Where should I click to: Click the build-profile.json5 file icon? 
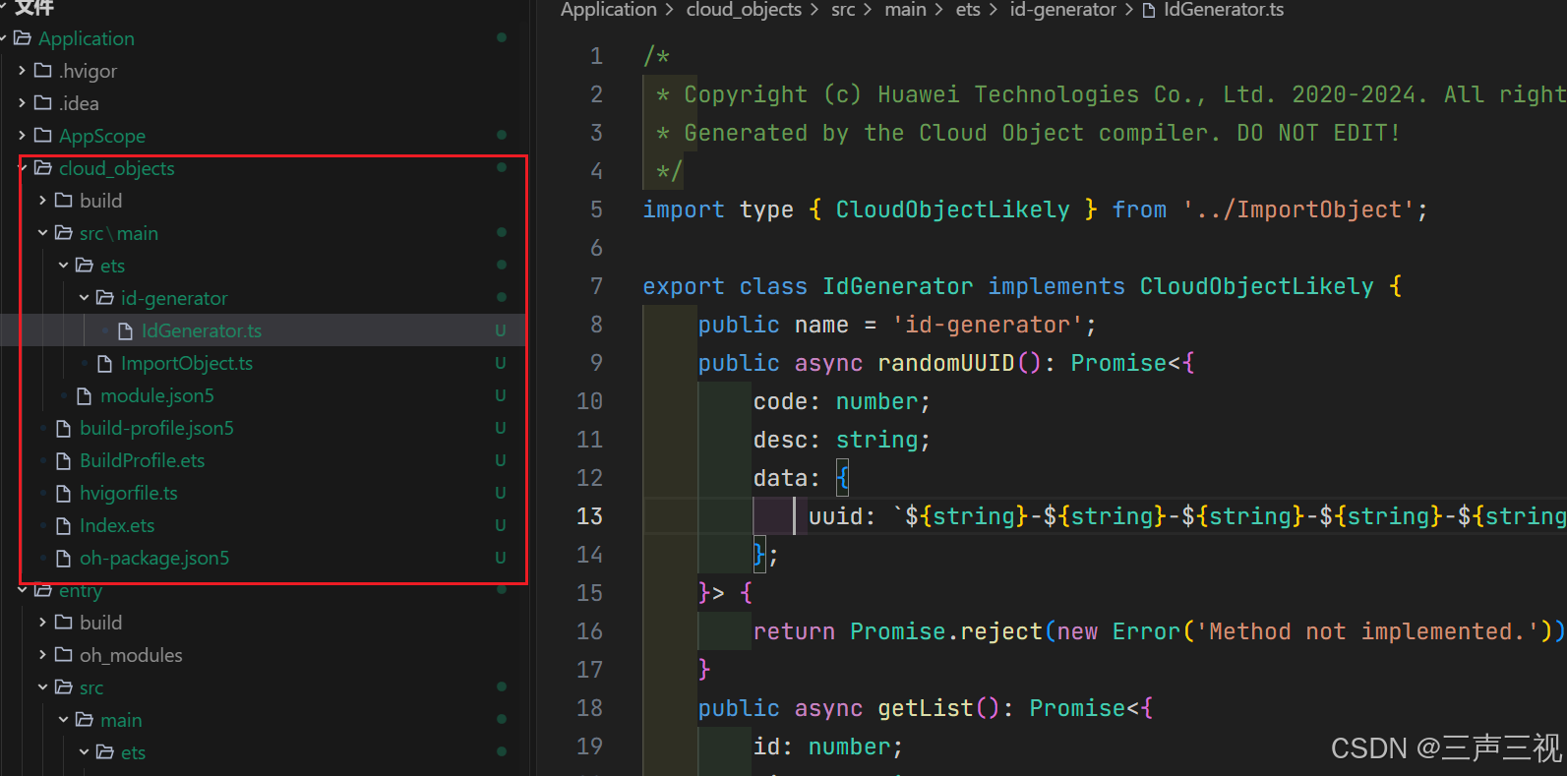(x=63, y=429)
